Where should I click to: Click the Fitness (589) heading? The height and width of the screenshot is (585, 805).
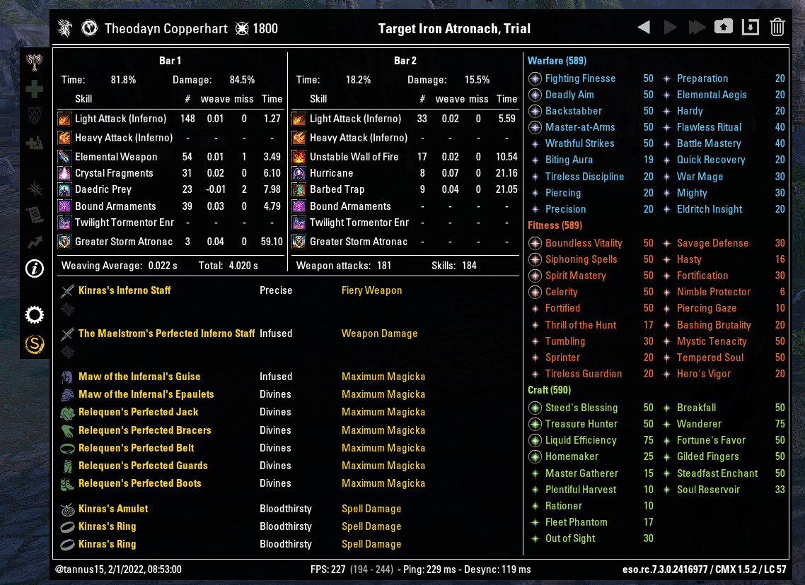pyautogui.click(x=555, y=225)
